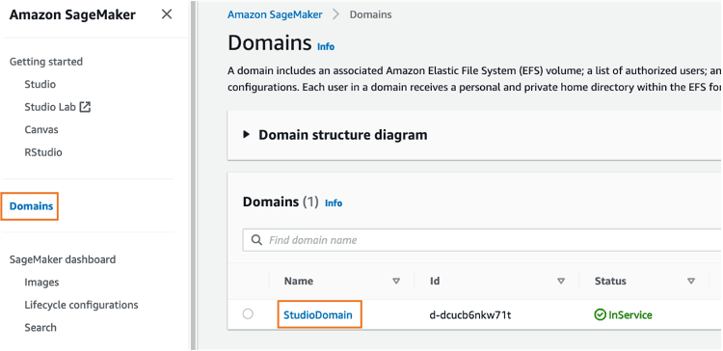The height and width of the screenshot is (351, 723).
Task: Open the StudioDomain link
Action: (x=318, y=315)
